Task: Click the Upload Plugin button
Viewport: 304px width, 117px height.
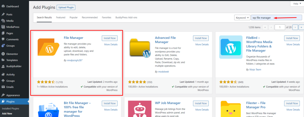Action: click(66, 7)
